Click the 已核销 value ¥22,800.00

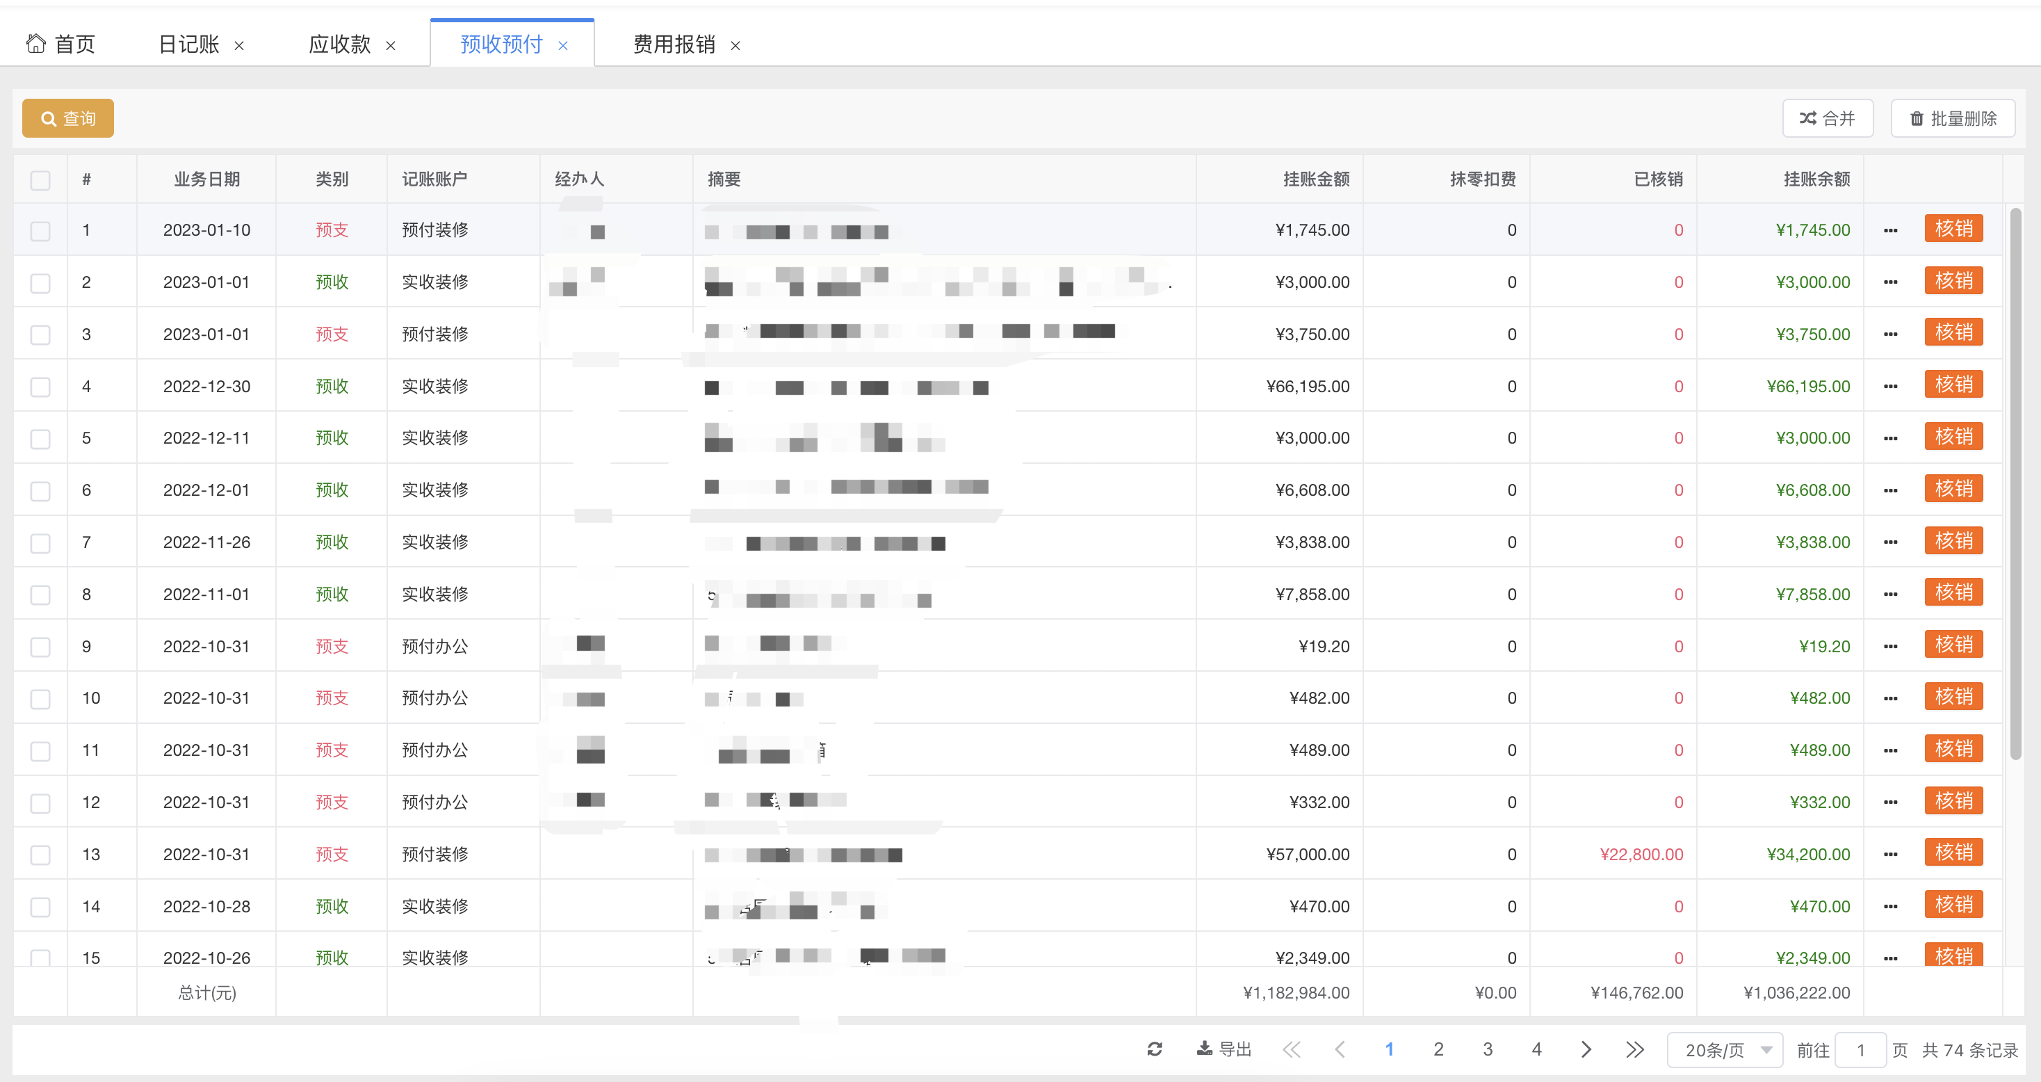tap(1641, 855)
